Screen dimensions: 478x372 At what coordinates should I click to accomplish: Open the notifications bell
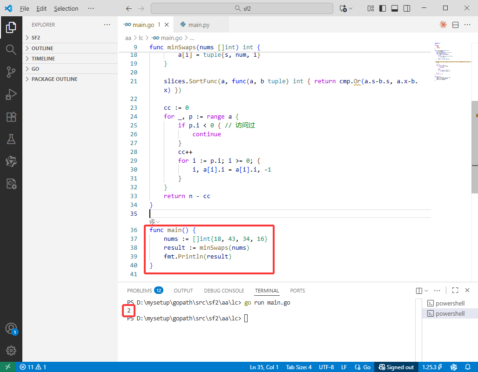468,367
